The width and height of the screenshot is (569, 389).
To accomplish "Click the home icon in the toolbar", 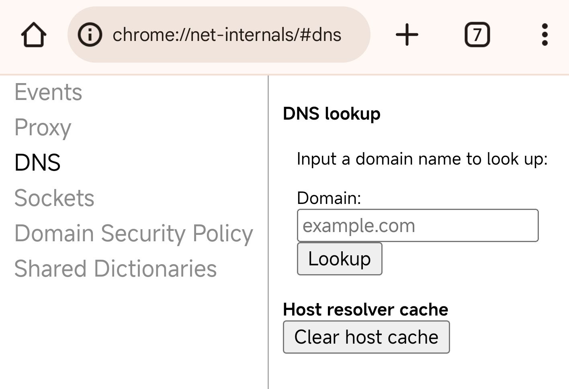I will tap(34, 35).
